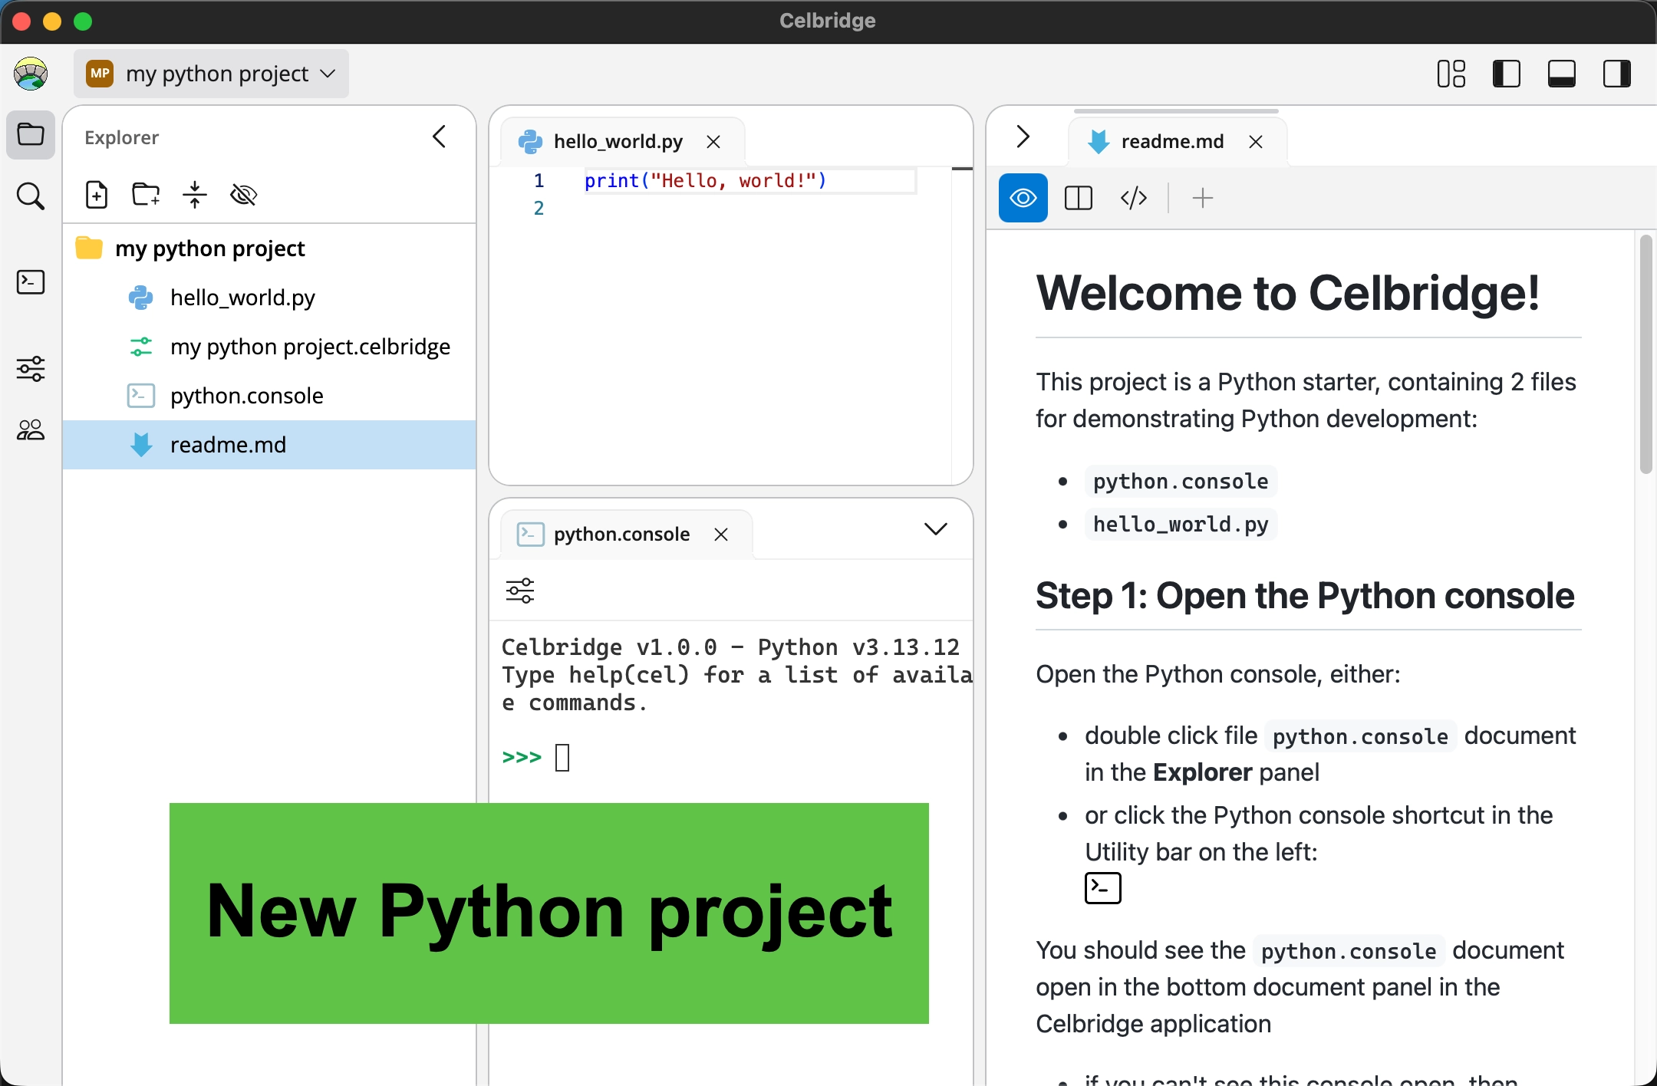Screen dimensions: 1657x1086
Task: Switch to split editor and preview view
Action: coord(1079,199)
